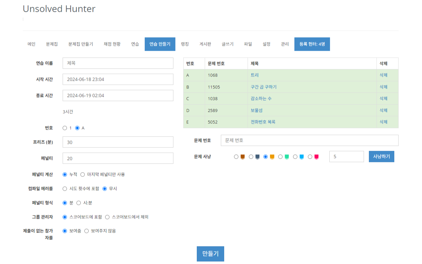Open the 연습 tab
This screenshot has height=264, width=422.
pyautogui.click(x=135, y=44)
